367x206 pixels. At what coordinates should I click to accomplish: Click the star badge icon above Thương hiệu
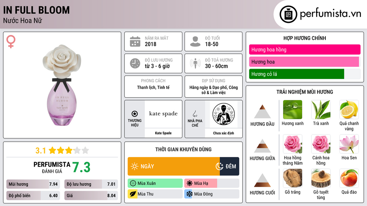135,114
